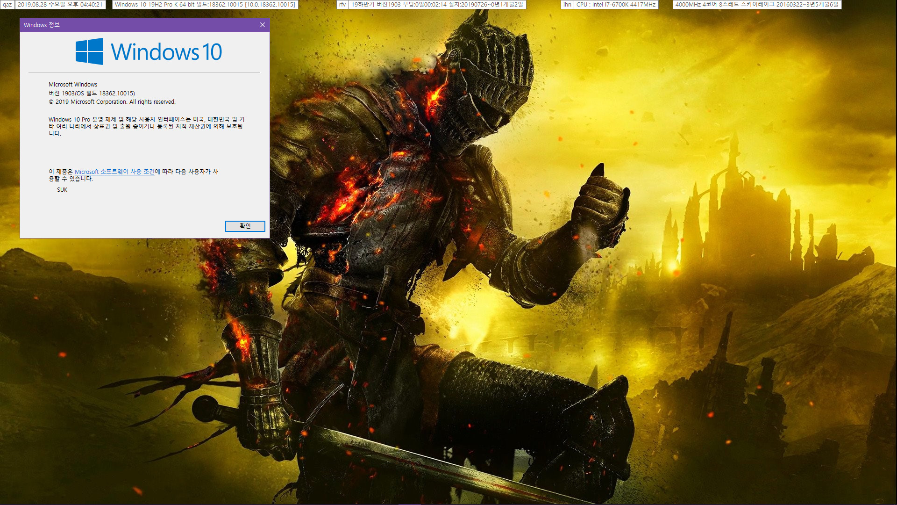Click the Windows 정보 title bar text
This screenshot has height=505, width=897.
[x=42, y=25]
